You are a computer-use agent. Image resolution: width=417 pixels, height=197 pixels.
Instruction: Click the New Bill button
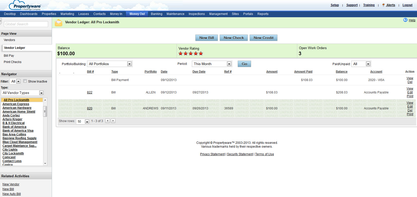coord(206,38)
